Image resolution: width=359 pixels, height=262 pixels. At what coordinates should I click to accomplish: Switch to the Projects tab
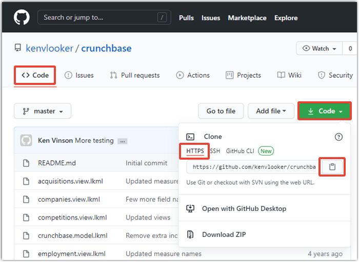click(x=243, y=75)
